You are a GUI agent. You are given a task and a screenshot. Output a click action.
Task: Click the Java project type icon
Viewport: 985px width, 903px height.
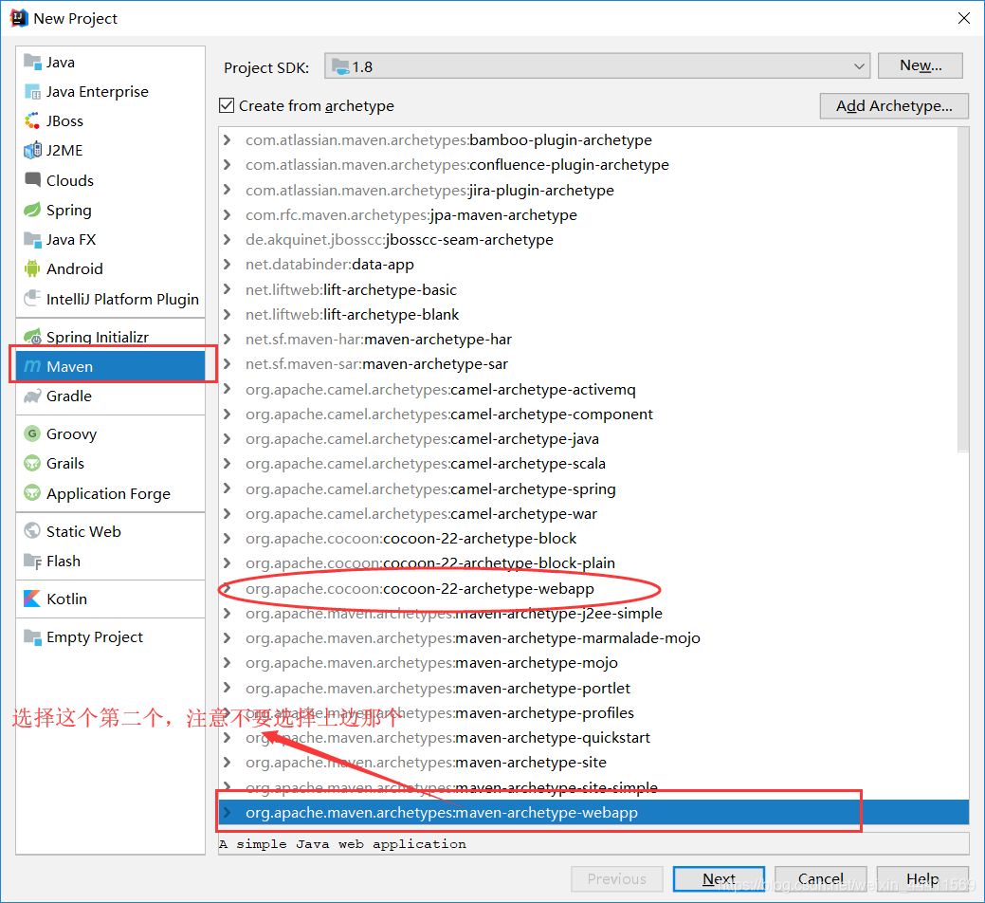tap(32, 62)
